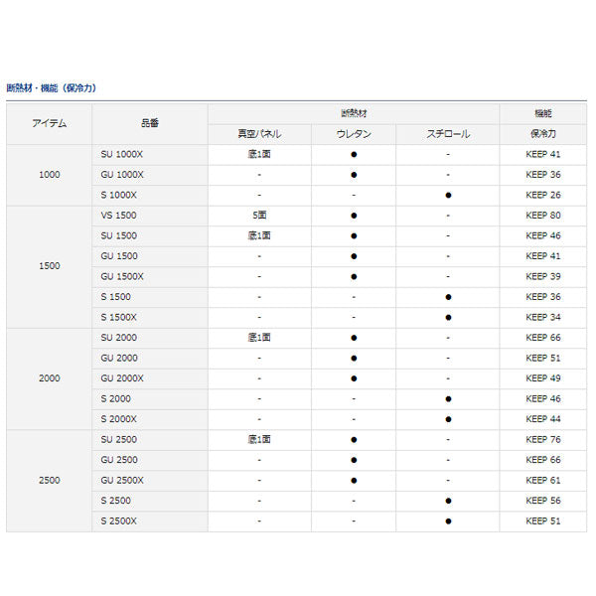Select the アイテム column header
This screenshot has height=596, width=596.
click(50, 123)
